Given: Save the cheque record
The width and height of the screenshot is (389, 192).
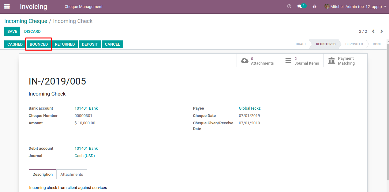Looking at the screenshot, I should click(12, 31).
